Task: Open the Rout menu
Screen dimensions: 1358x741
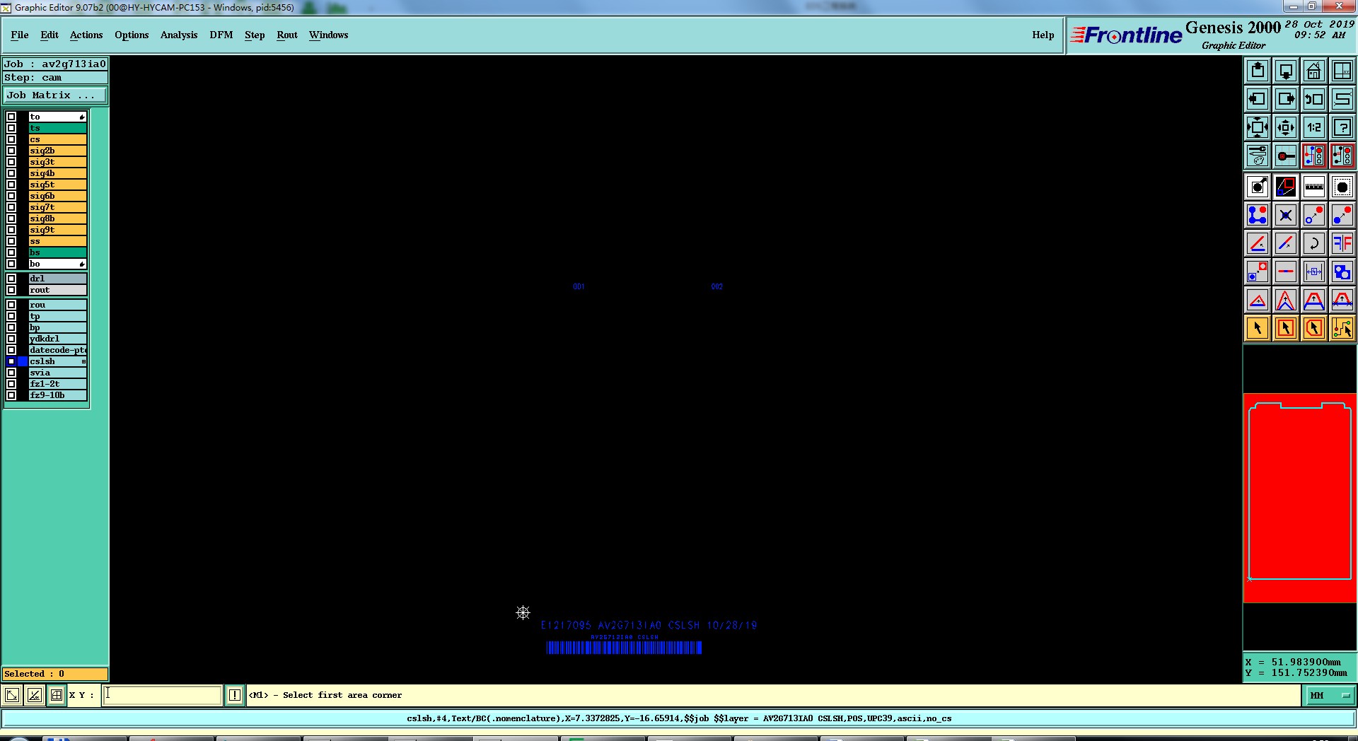Action: point(287,35)
